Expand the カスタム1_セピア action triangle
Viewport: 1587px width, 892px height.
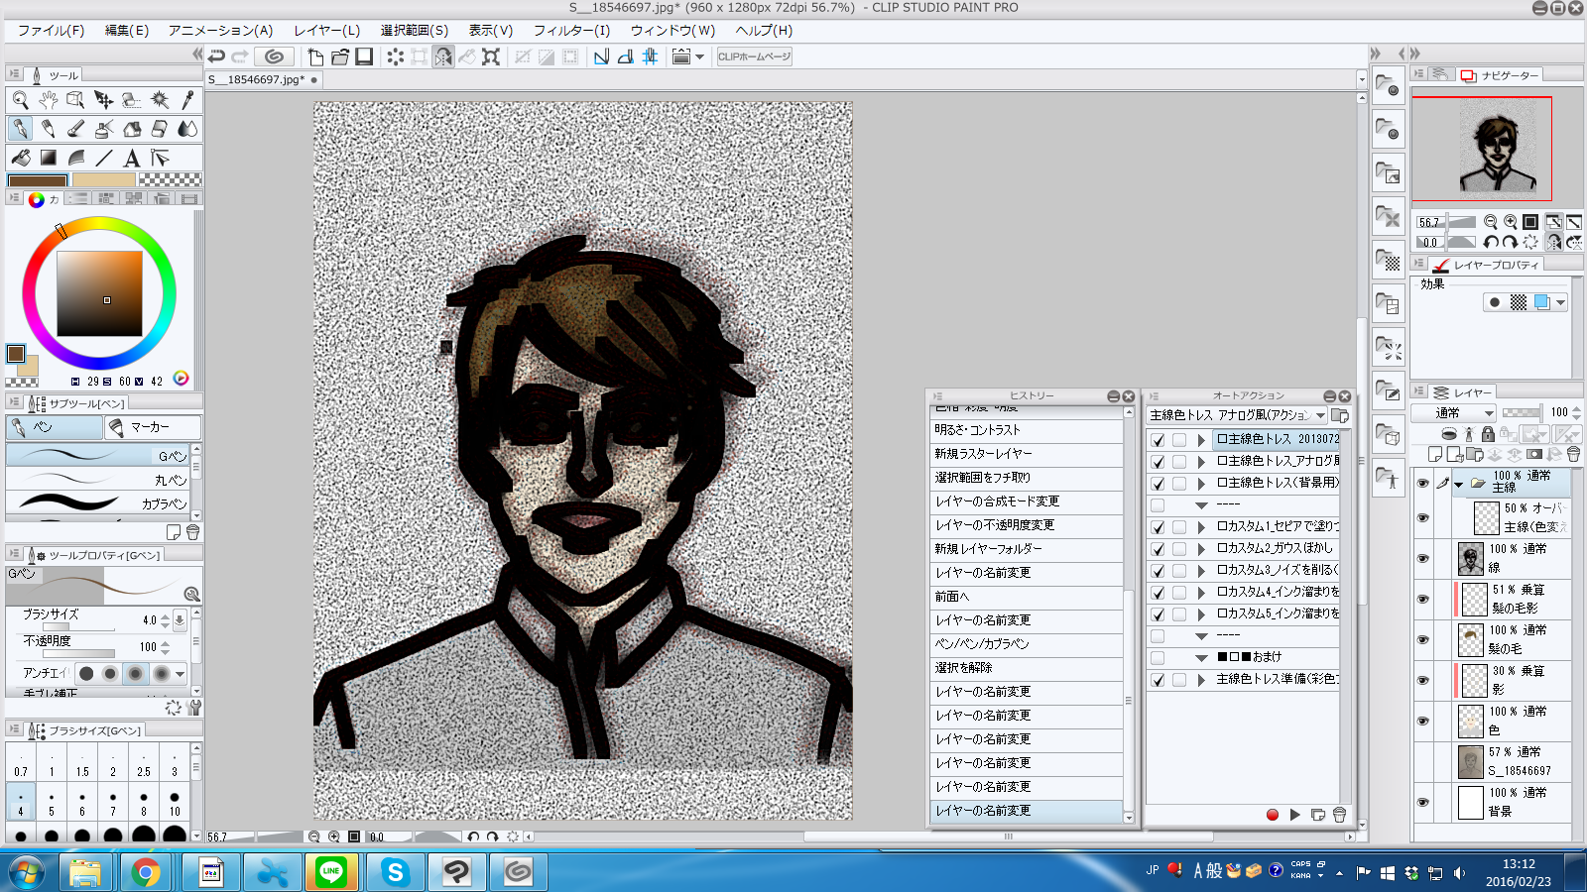(1201, 527)
